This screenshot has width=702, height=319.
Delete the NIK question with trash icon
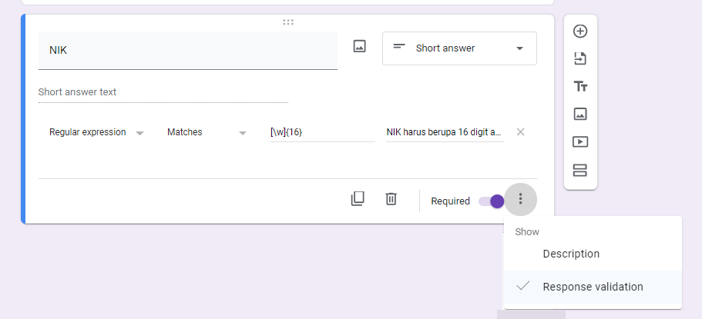pyautogui.click(x=391, y=199)
